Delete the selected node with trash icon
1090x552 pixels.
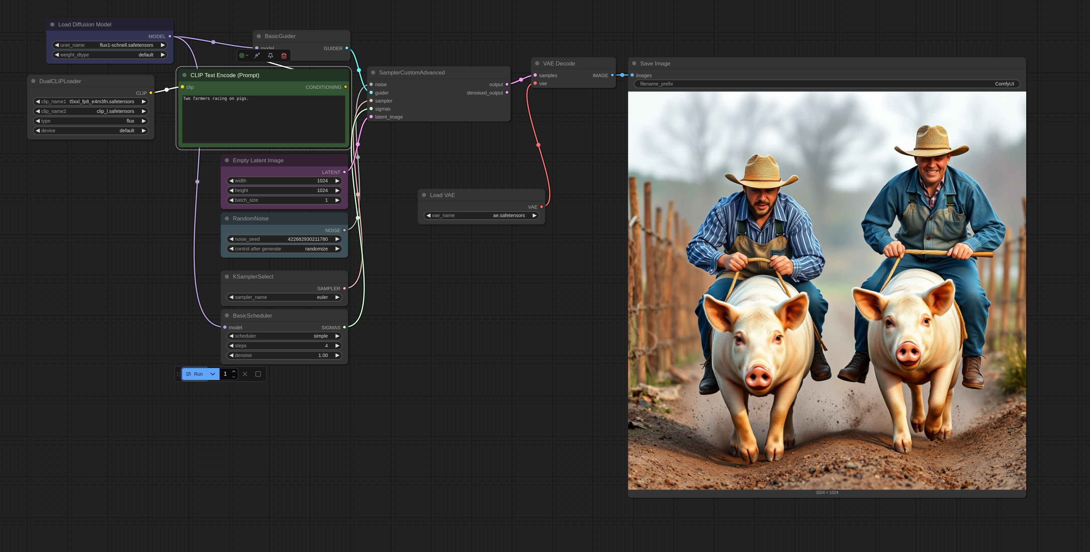(284, 55)
